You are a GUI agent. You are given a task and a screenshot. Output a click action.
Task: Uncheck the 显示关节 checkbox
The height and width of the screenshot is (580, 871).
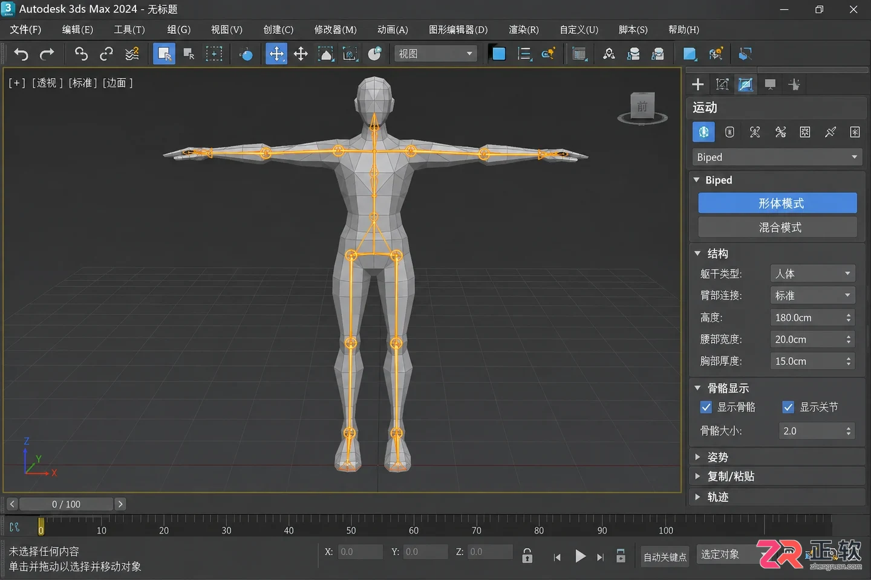[x=788, y=407]
